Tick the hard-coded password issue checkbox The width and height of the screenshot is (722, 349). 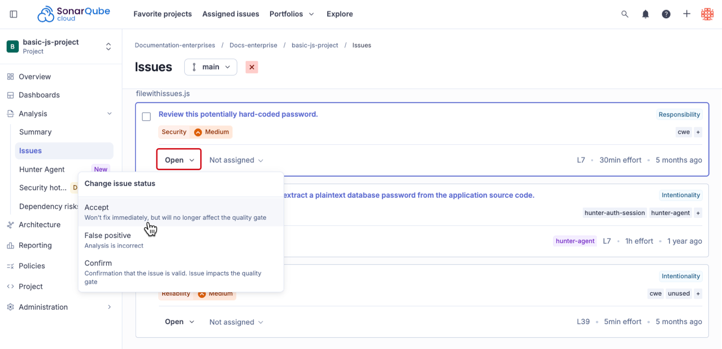tap(146, 117)
